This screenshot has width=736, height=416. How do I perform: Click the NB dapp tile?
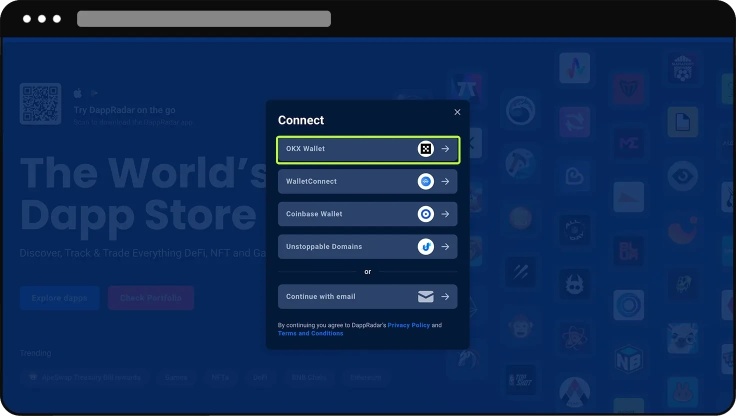pos(628,359)
